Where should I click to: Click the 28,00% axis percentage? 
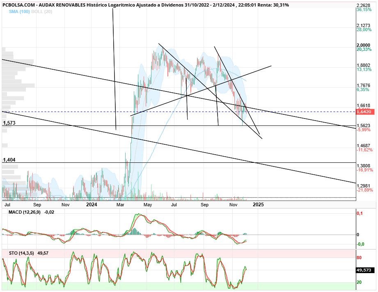click(364, 30)
